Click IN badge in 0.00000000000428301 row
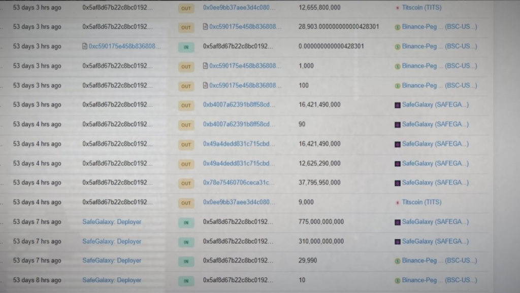 click(186, 47)
